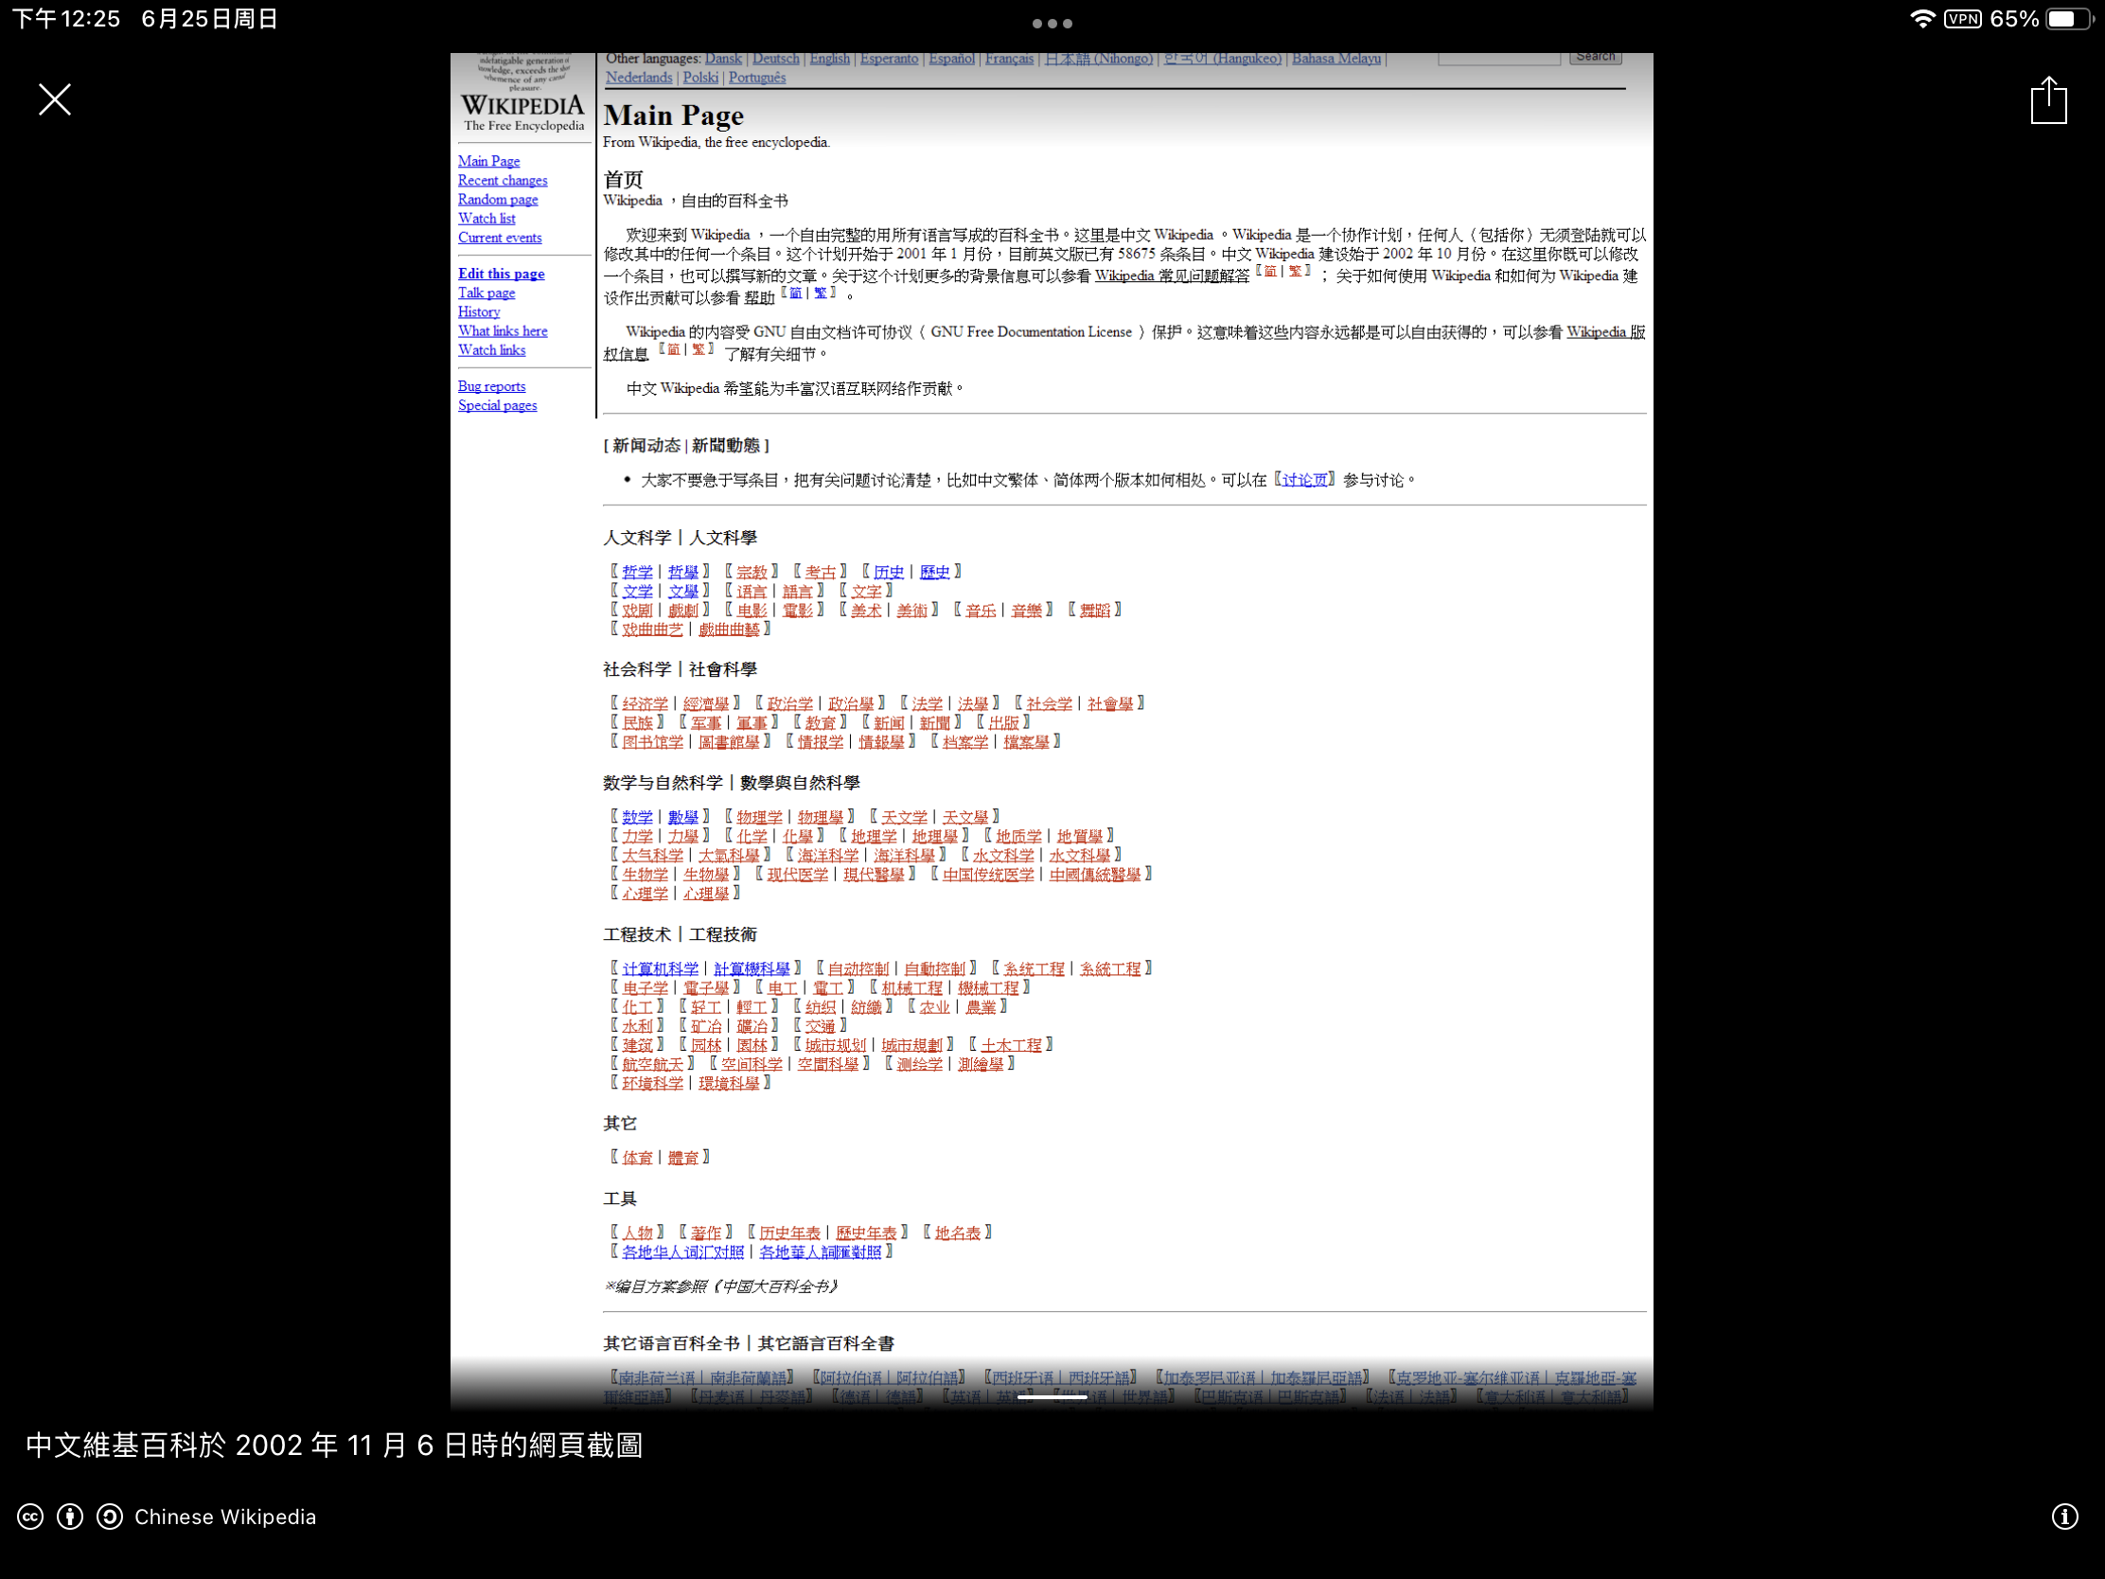
Task: Tap the '各地华人词汇对照' link
Action: (683, 1251)
